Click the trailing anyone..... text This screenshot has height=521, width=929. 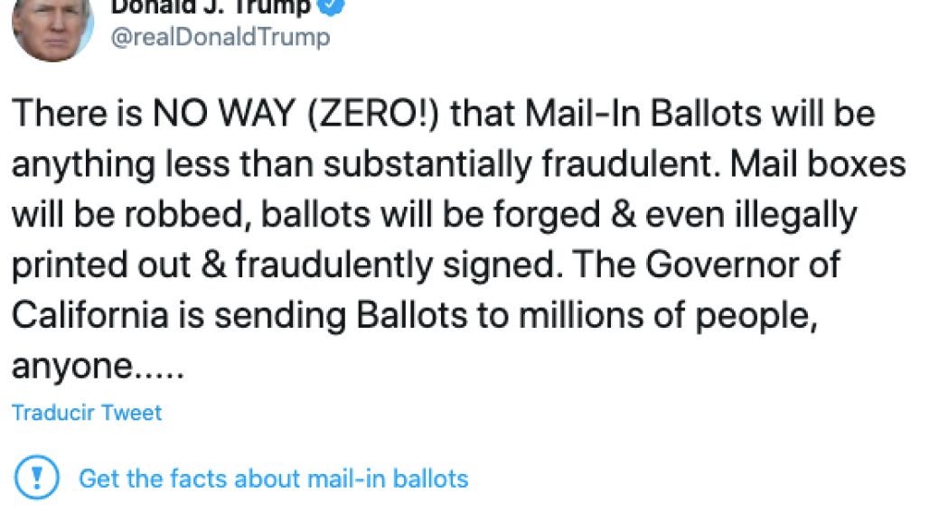tap(98, 367)
